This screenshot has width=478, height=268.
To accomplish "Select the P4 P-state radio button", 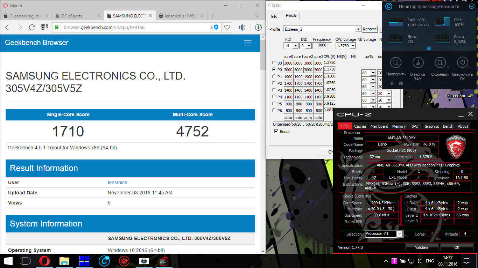I will point(274,97).
